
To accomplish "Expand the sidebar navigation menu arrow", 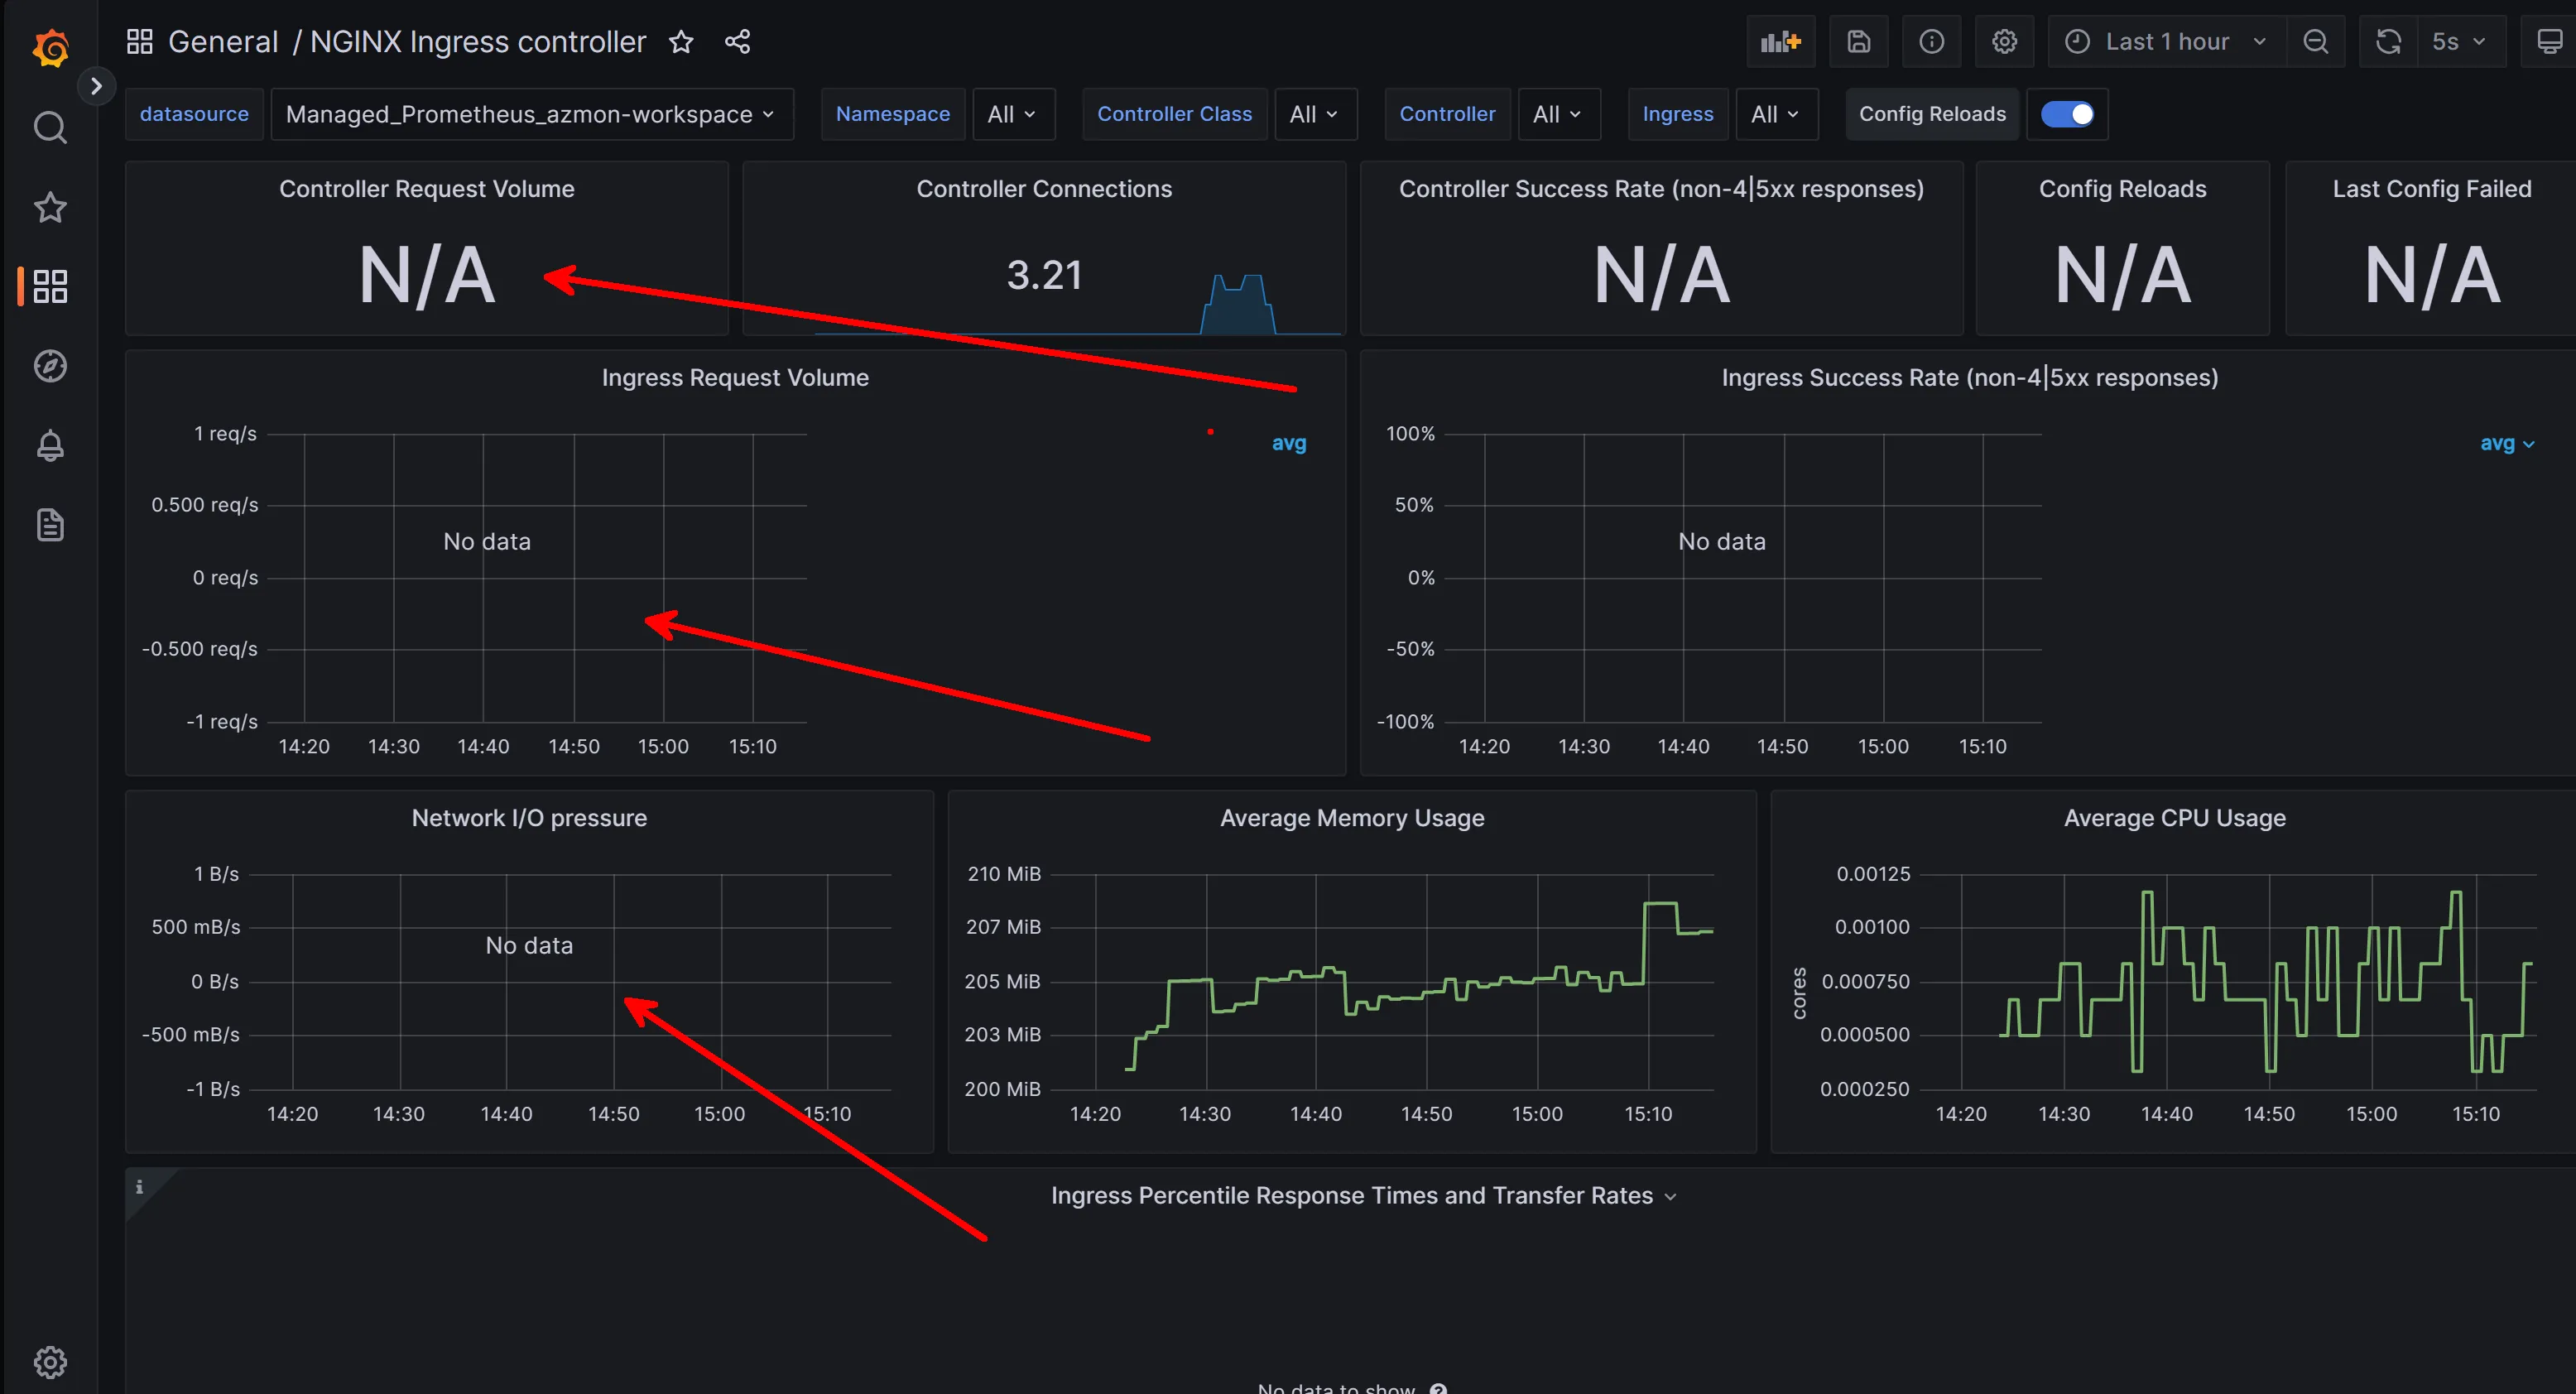I will pyautogui.click(x=96, y=86).
